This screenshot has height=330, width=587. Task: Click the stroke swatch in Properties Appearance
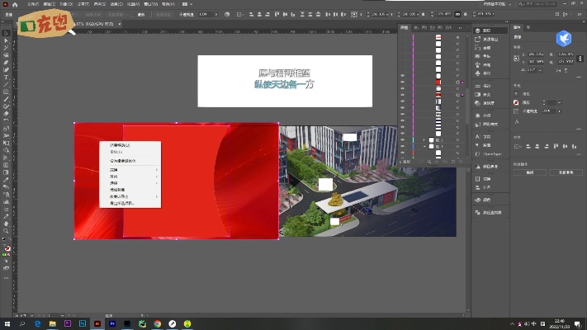(x=516, y=102)
